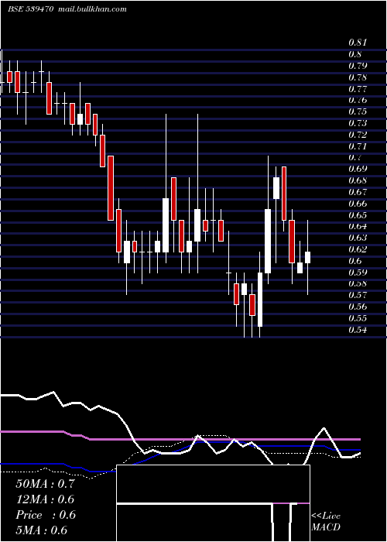Select the 0.73 price axis label
The image size is (387, 542).
[358, 122]
